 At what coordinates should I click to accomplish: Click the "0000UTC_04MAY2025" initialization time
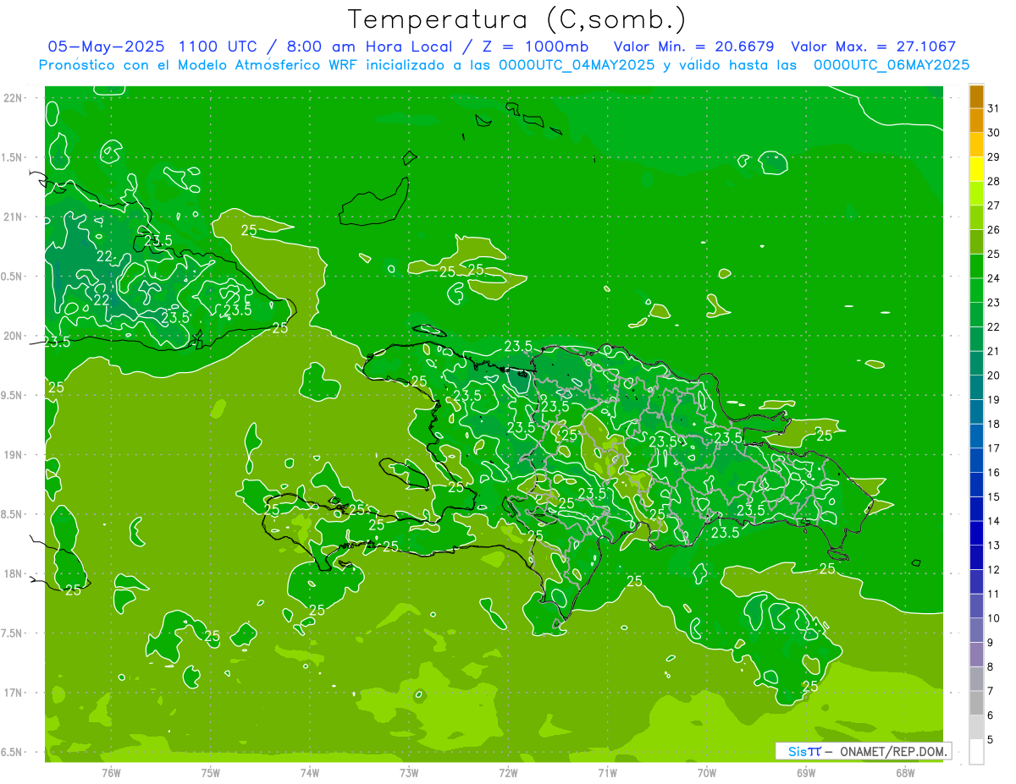[577, 65]
